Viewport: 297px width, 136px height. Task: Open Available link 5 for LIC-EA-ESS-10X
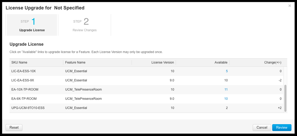[x=227, y=71]
